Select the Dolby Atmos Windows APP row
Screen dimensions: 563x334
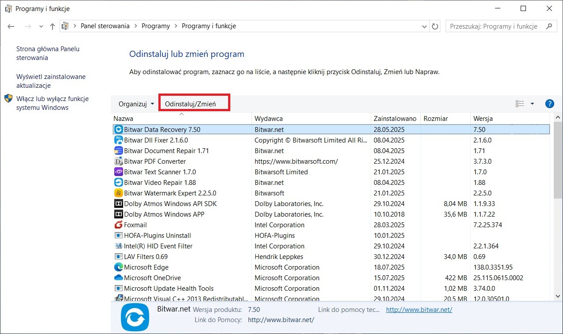331,214
